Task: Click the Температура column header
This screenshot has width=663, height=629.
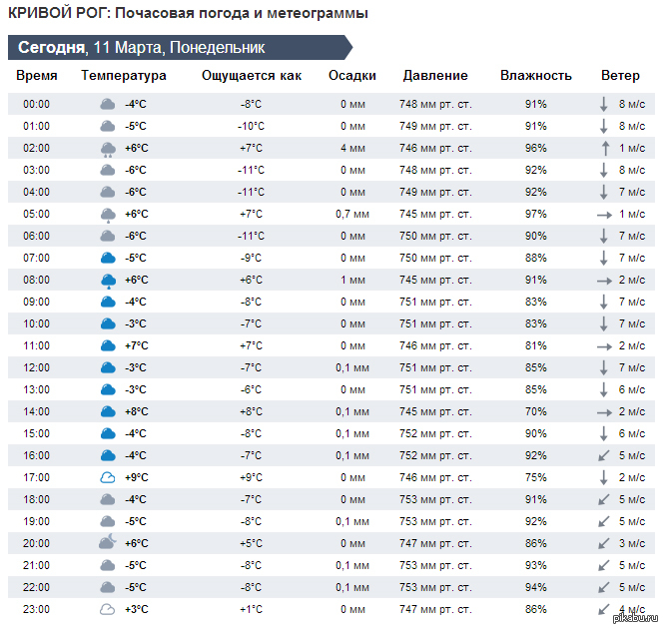Action: (124, 75)
